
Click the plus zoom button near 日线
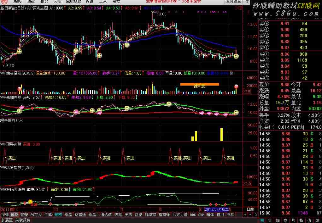coord(245,215)
